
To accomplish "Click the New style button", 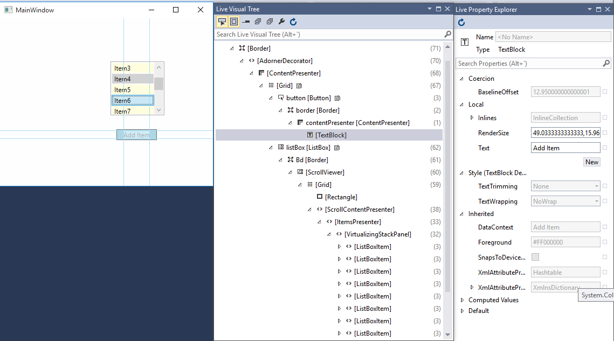I will tap(591, 162).
